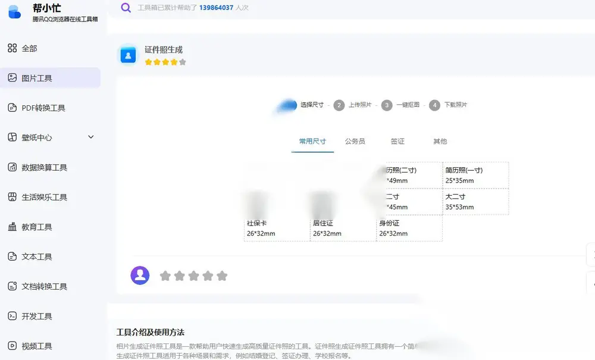Click the search magnifier icon

coord(126,8)
